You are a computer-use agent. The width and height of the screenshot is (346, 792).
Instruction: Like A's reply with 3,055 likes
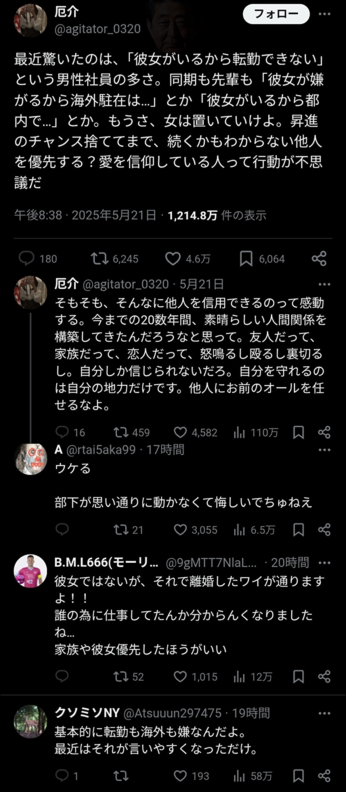(181, 530)
